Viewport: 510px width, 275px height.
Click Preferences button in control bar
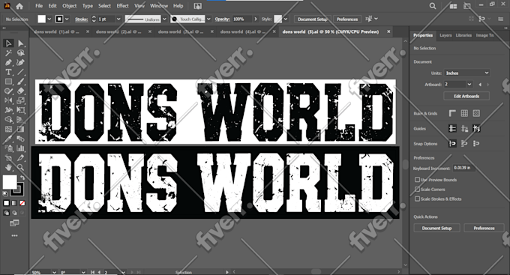(x=347, y=19)
